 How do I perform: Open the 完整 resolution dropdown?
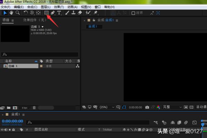(172, 107)
